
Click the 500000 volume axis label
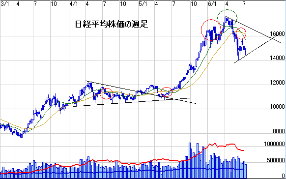[x=276, y=160]
